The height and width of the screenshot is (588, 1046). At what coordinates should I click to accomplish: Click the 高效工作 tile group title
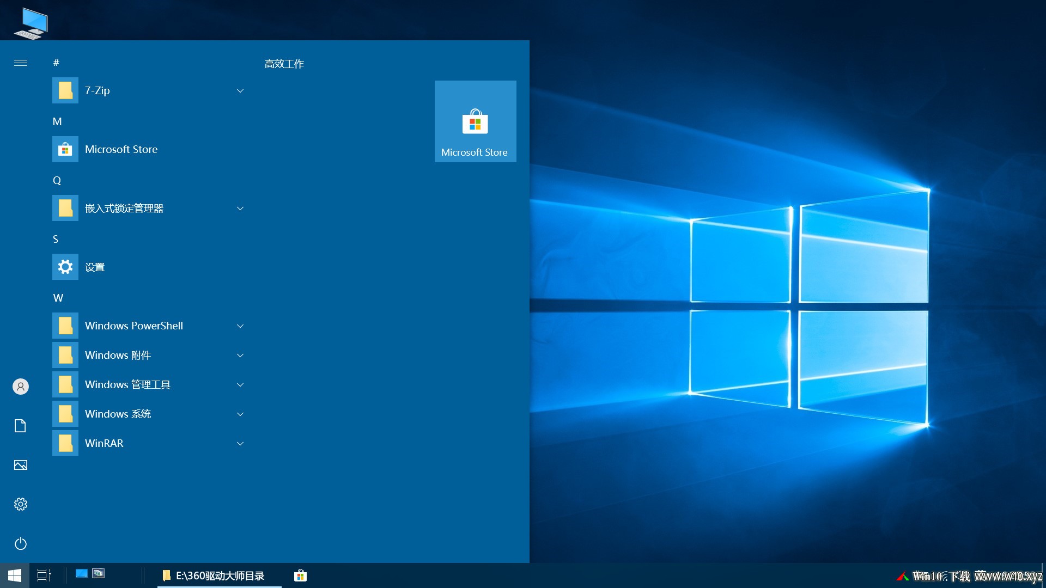[x=284, y=64]
